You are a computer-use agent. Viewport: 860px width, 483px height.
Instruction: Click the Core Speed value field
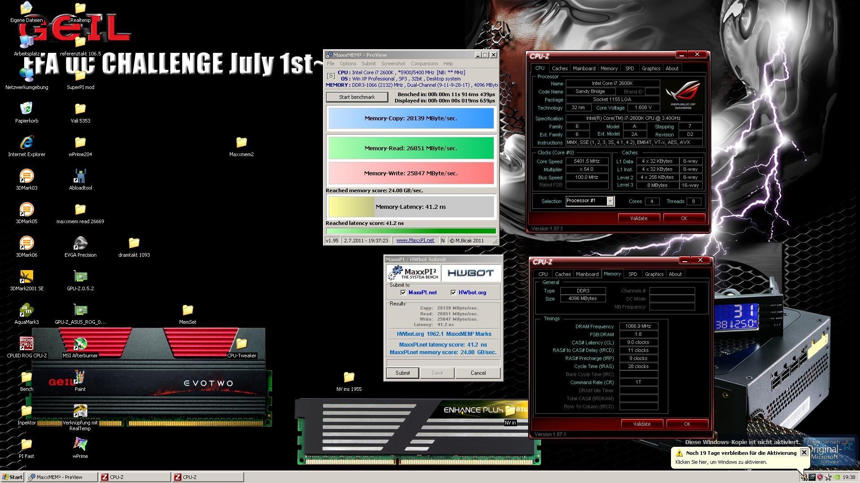pos(587,161)
